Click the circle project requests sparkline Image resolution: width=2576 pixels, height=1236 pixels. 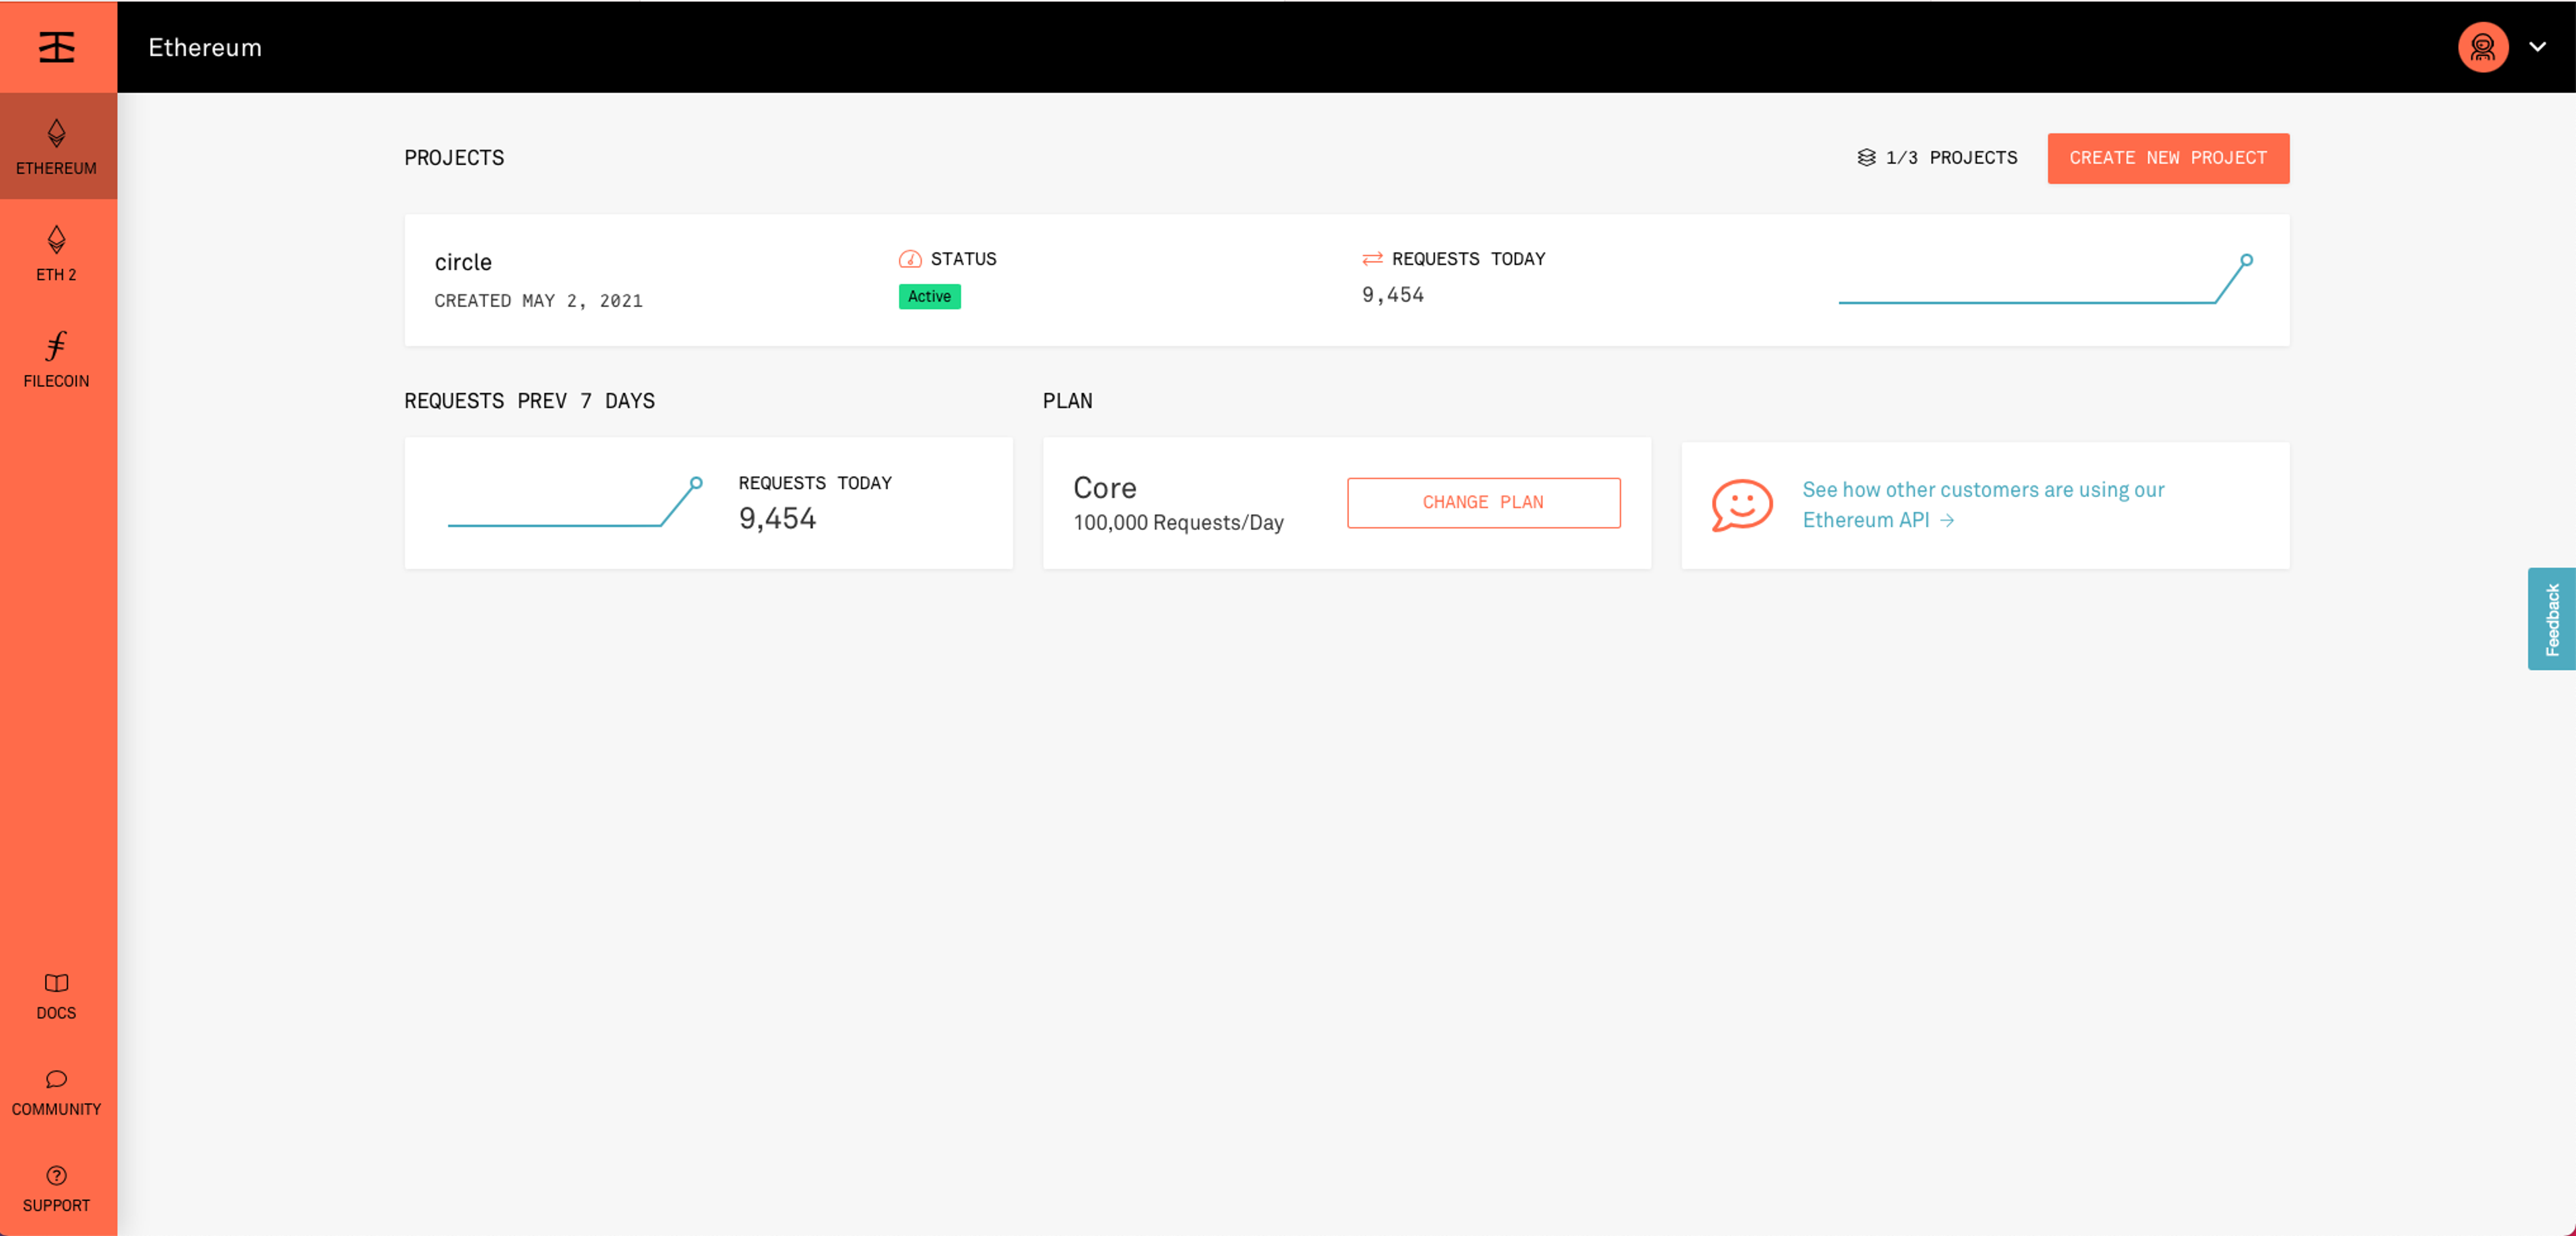tap(2045, 280)
